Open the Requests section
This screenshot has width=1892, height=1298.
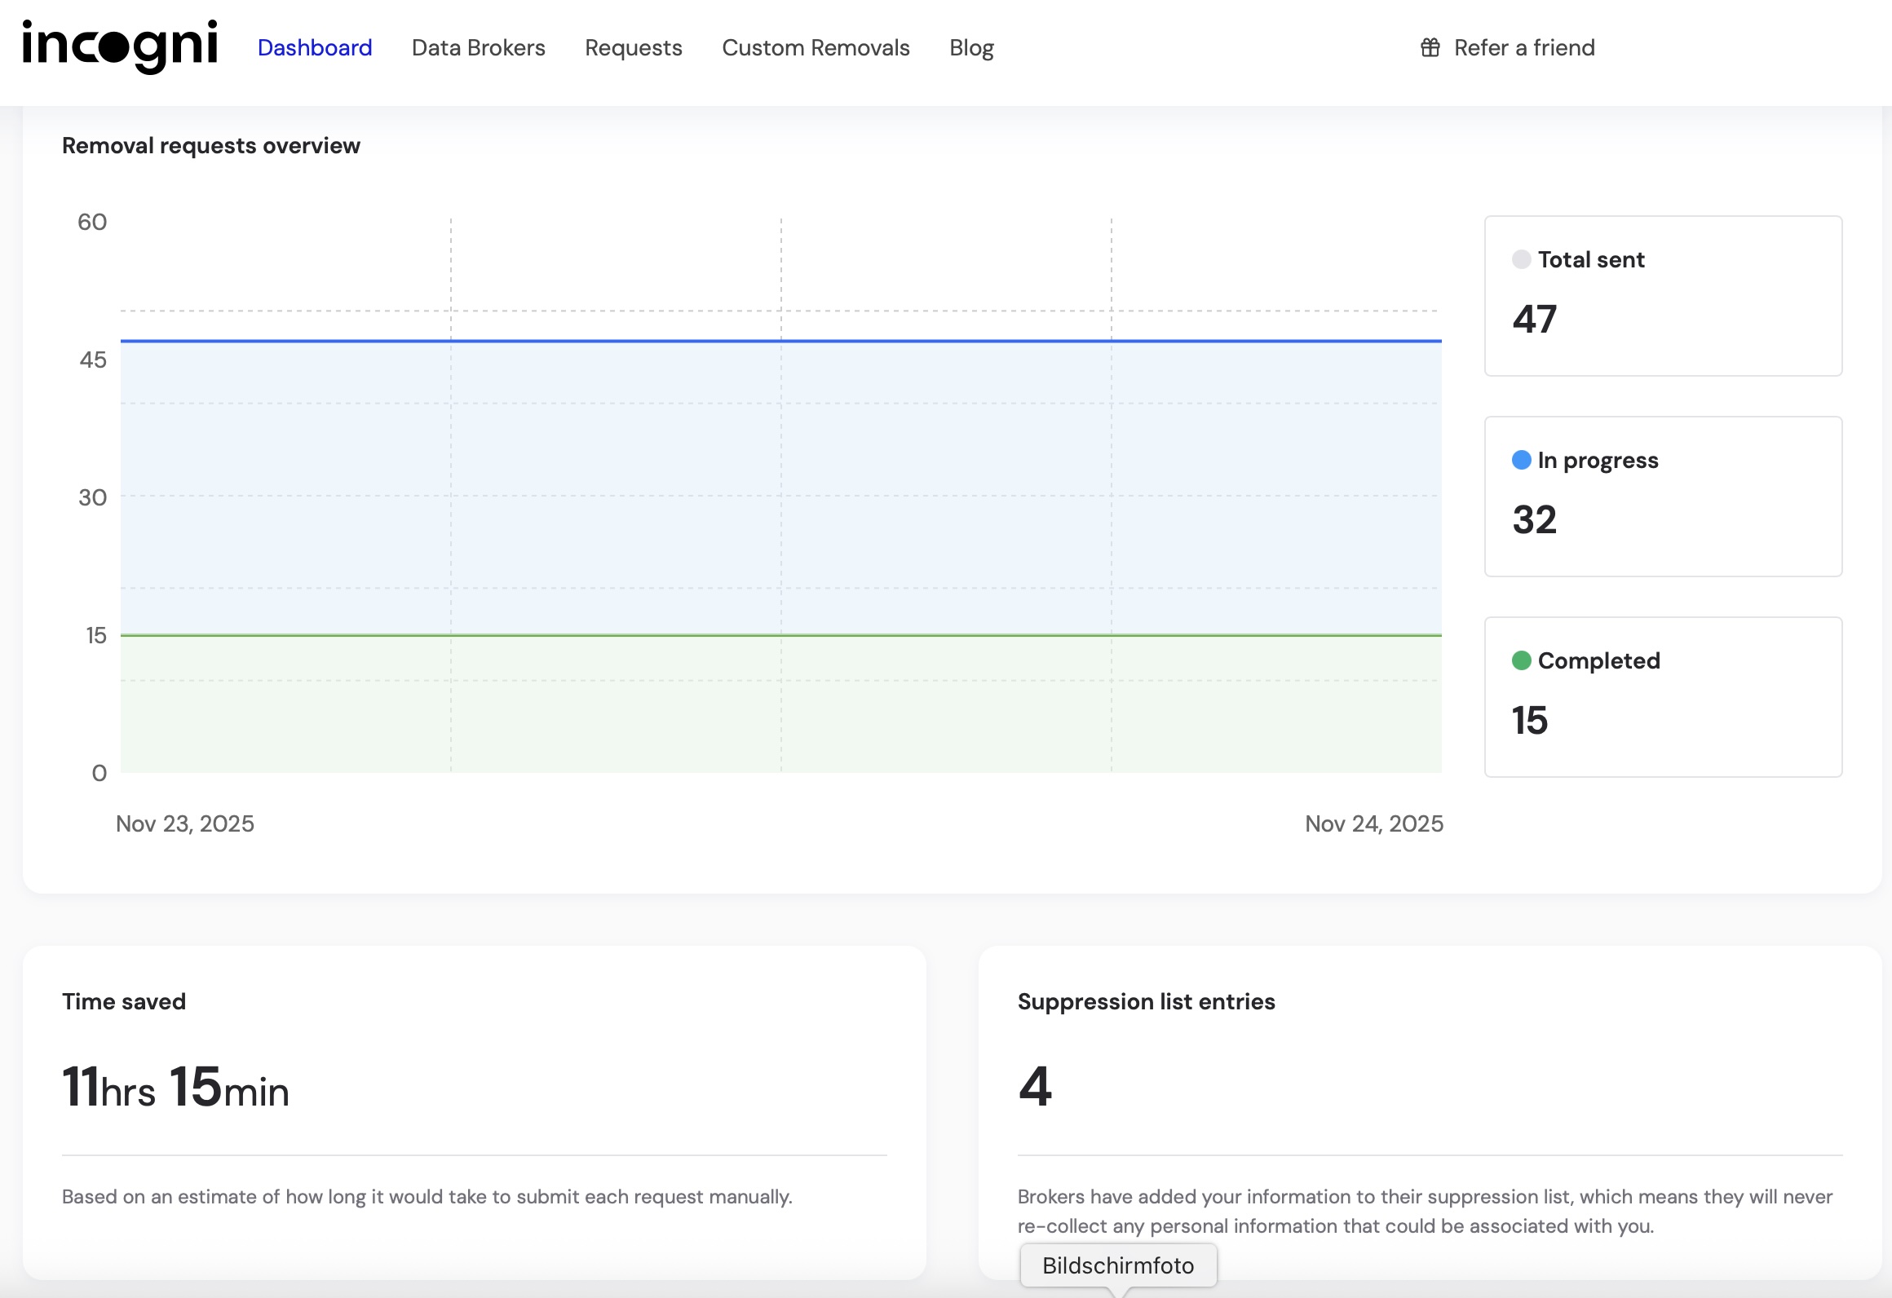(633, 47)
